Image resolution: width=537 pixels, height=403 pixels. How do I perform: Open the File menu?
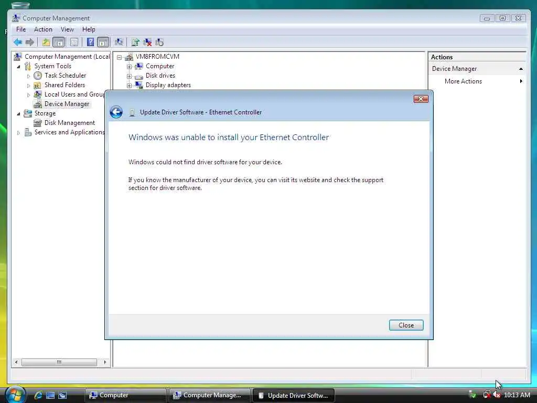coord(21,29)
